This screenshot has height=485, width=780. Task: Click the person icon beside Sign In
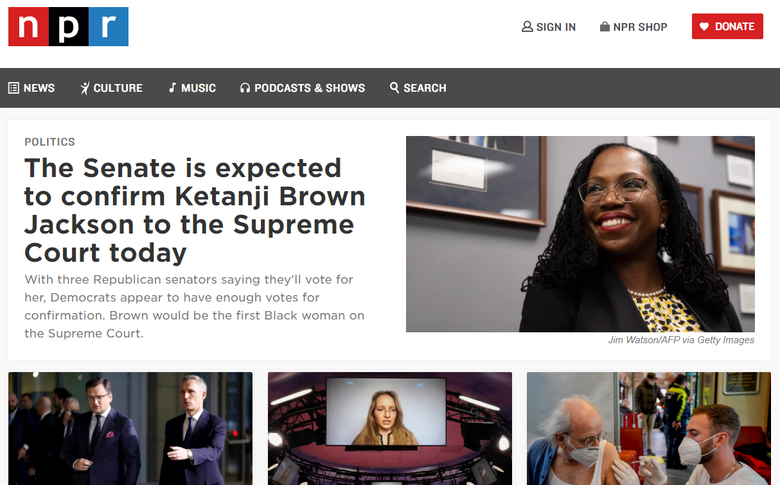[x=527, y=27]
